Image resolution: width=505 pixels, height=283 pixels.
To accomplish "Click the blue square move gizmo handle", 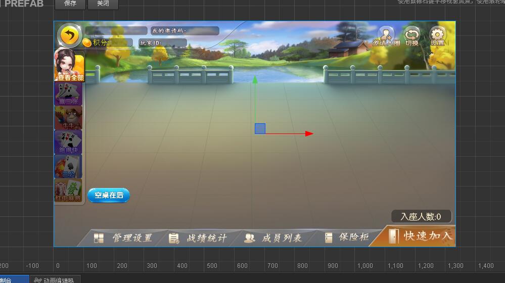I will [260, 128].
